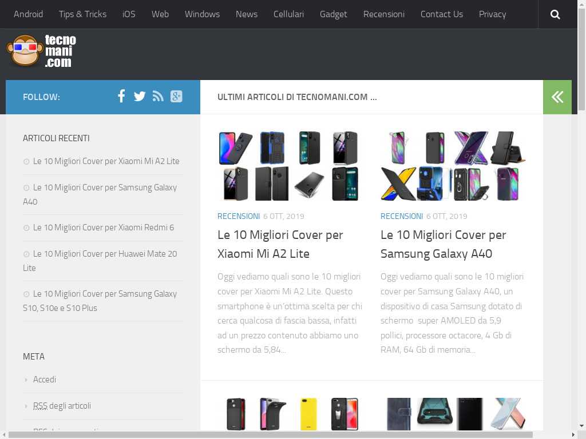
Task: Click the tecnomani.com monkey logo
Action: [x=41, y=51]
